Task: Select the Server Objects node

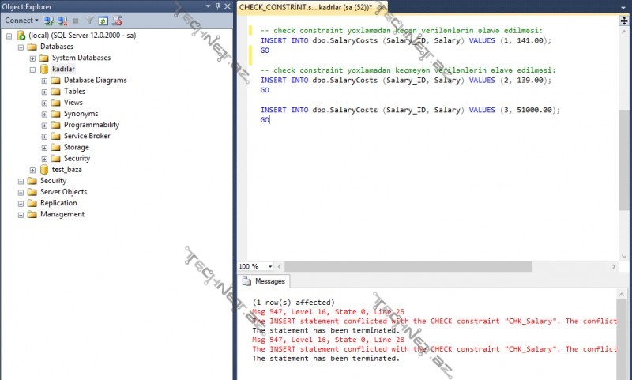Action: 63,192
